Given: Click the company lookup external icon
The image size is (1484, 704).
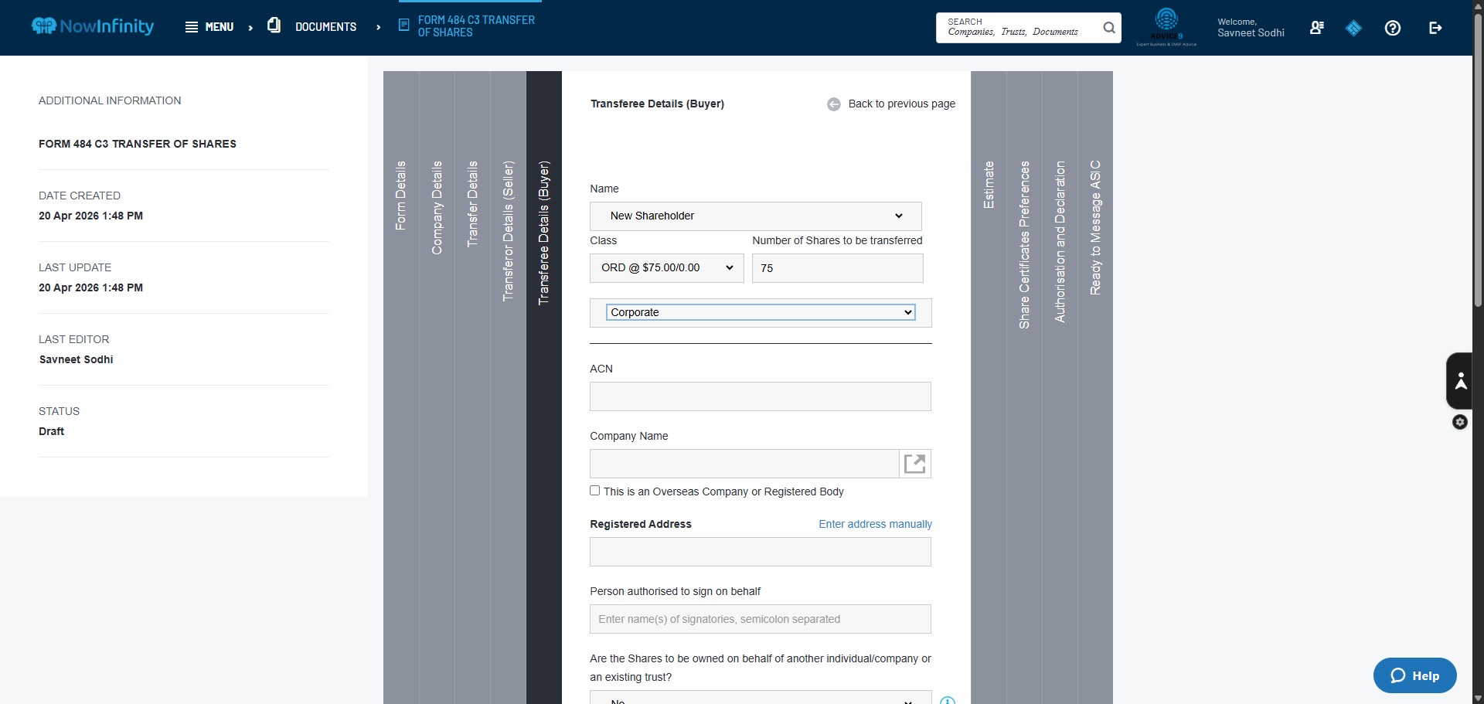Looking at the screenshot, I should click(x=915, y=464).
